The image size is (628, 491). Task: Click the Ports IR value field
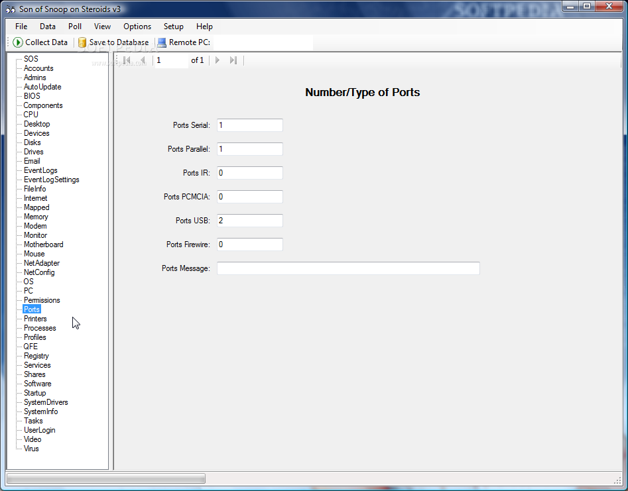pyautogui.click(x=250, y=173)
